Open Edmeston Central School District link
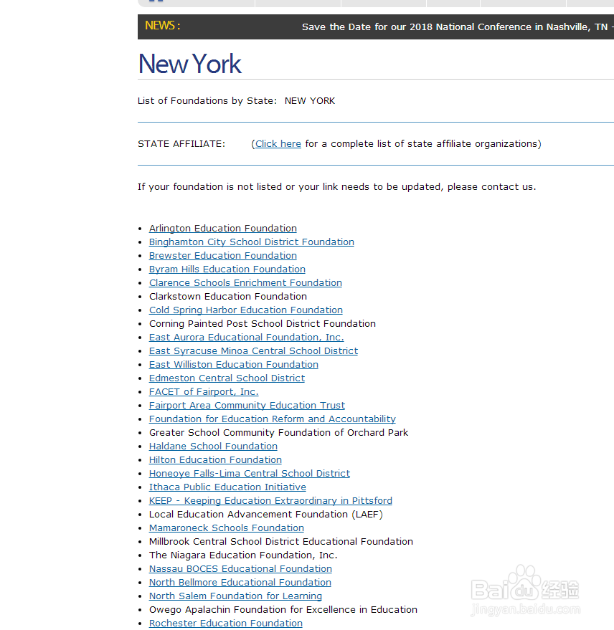 (227, 378)
